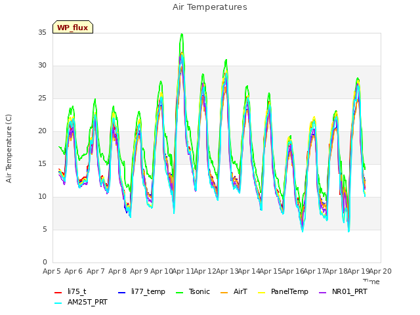Click the Apr 5 x-axis tick label

(x=52, y=271)
